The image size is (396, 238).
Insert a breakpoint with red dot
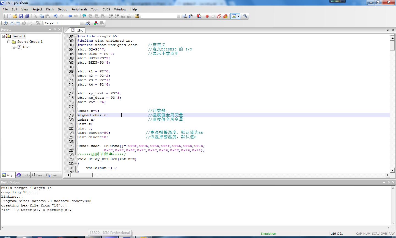[x=207, y=16]
